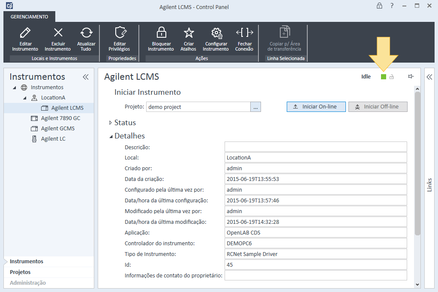438x292 pixels.
Task: Refresh with Atualizar Tudo icon
Action: click(86, 33)
